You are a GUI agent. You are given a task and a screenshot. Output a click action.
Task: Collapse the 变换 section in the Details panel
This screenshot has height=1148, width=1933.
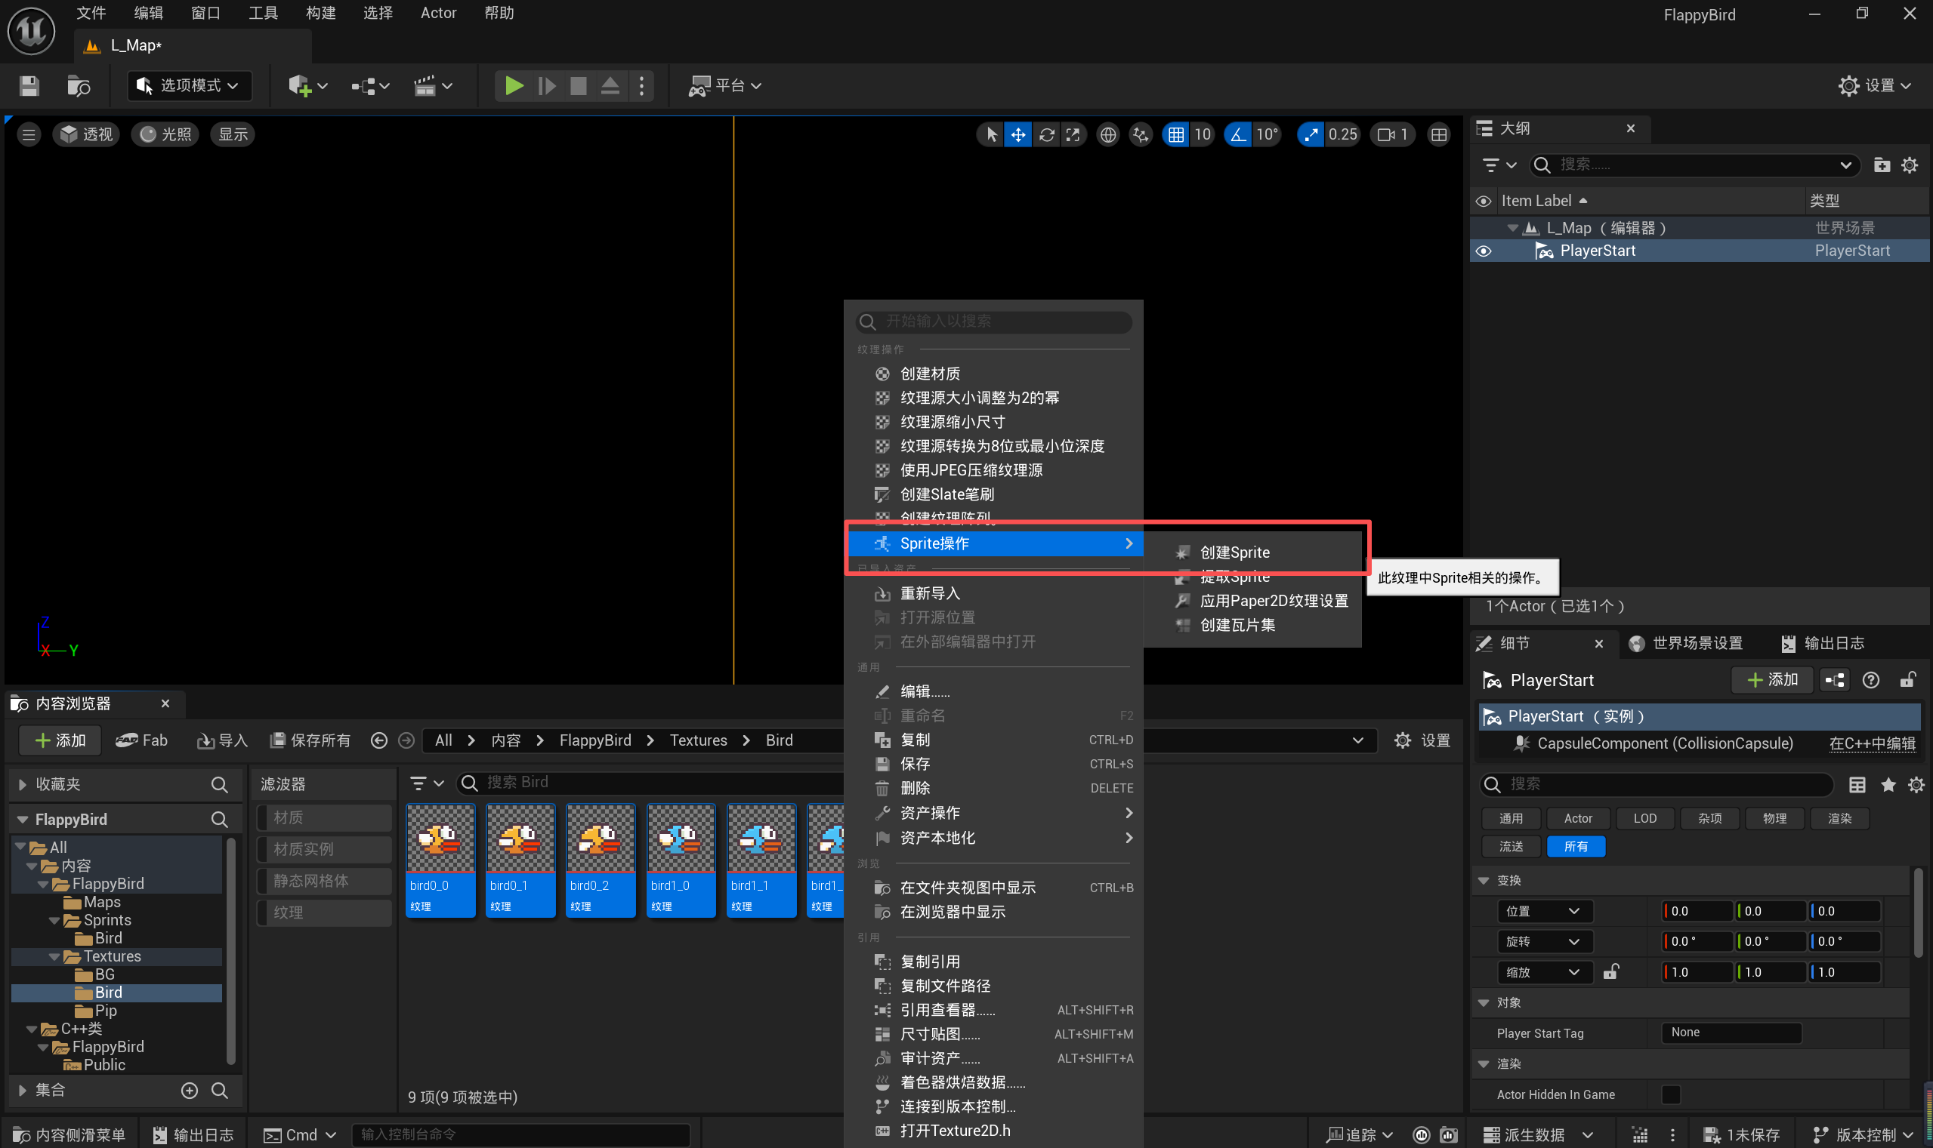1484,880
